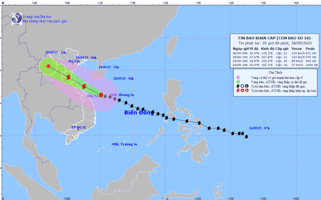Click the longitude value '107.6°E'
The height and width of the screenshot is (200, 321).
point(267,57)
